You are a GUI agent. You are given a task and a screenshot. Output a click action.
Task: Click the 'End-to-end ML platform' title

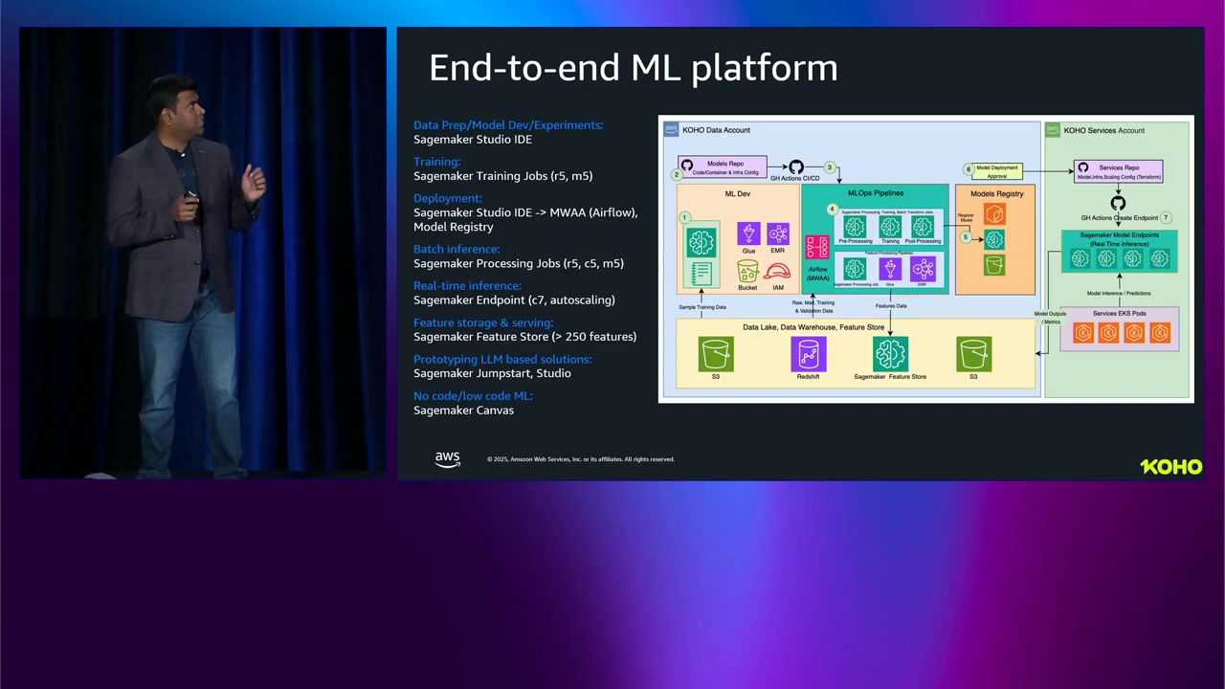coord(633,68)
